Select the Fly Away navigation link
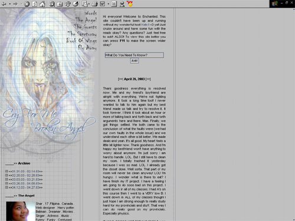Viewport: 295px width, 221px height. click(87, 48)
